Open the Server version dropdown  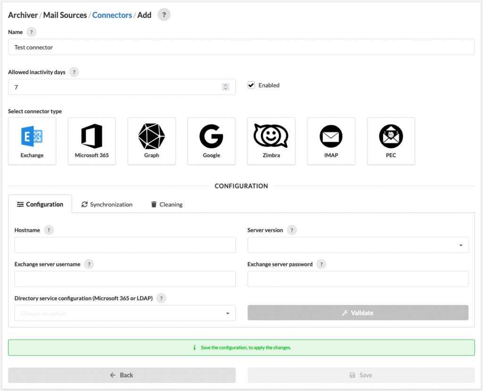pyautogui.click(x=358, y=245)
